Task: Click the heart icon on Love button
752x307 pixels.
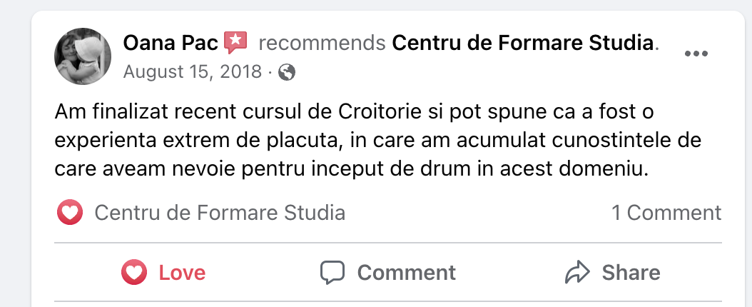Action: pyautogui.click(x=133, y=272)
